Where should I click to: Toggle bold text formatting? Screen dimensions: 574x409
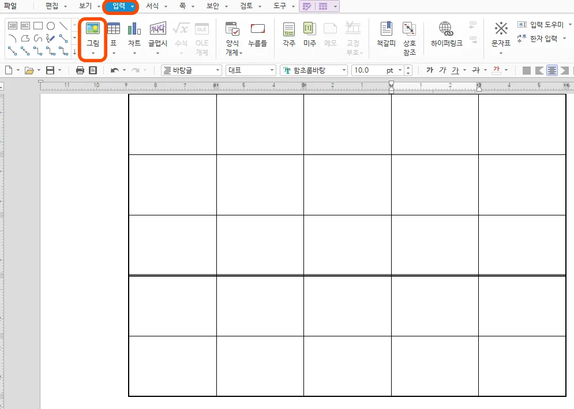tap(430, 70)
